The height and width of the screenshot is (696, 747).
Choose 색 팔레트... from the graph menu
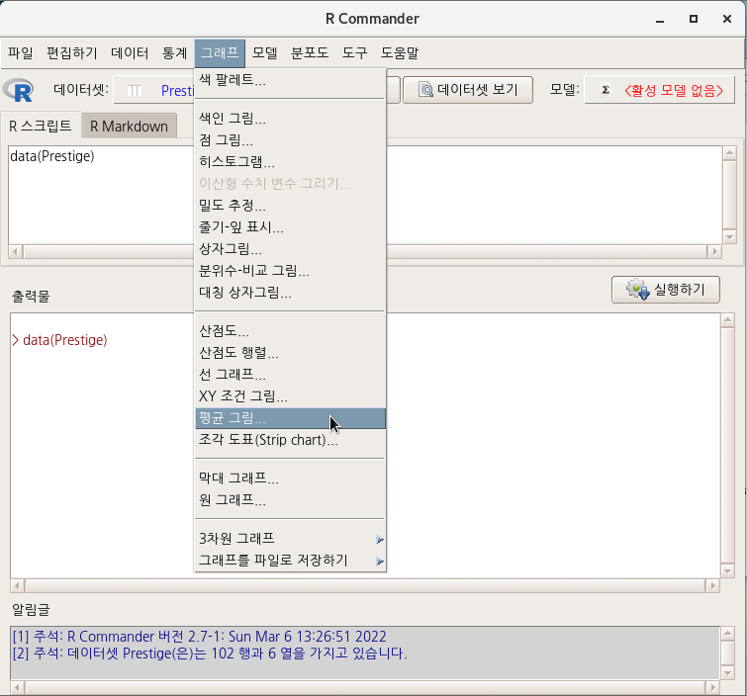[290, 79]
